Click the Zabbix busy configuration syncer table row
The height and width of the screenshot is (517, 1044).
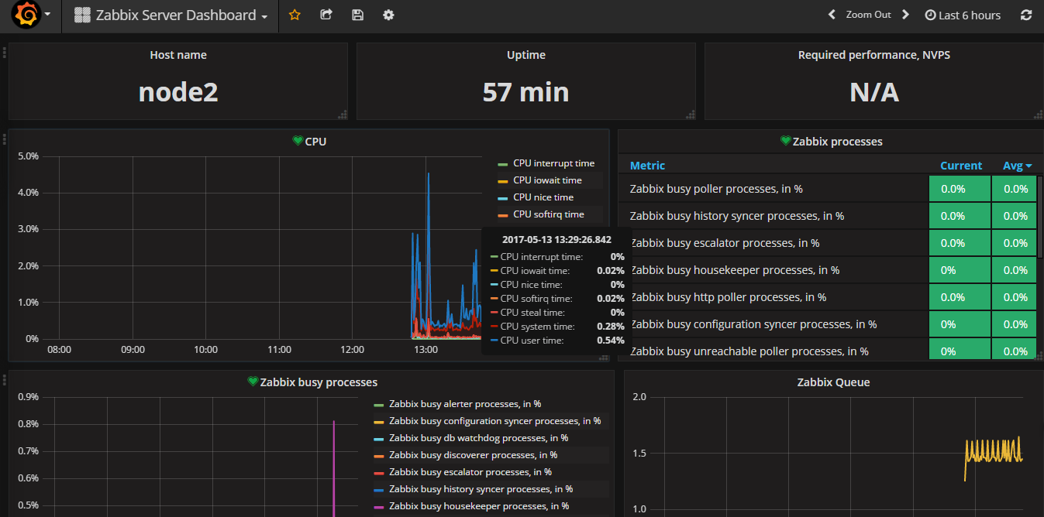828,324
